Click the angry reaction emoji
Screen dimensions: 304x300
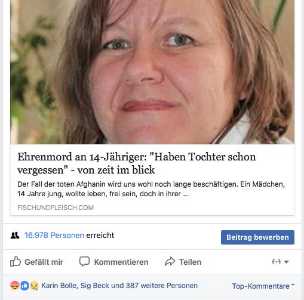point(15,286)
